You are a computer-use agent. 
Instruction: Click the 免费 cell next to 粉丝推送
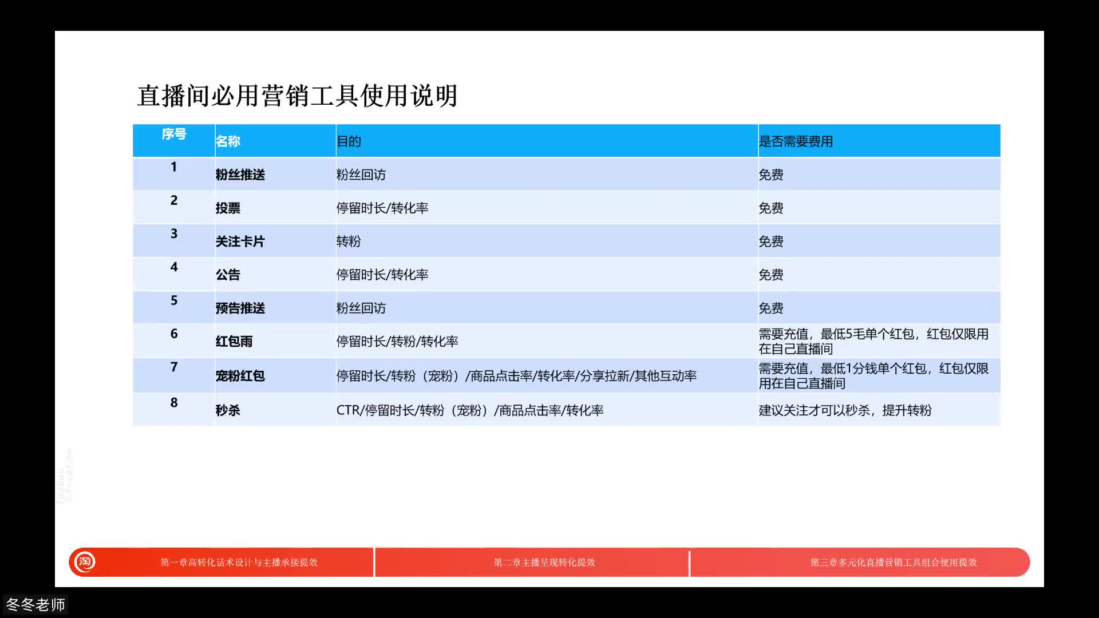771,175
